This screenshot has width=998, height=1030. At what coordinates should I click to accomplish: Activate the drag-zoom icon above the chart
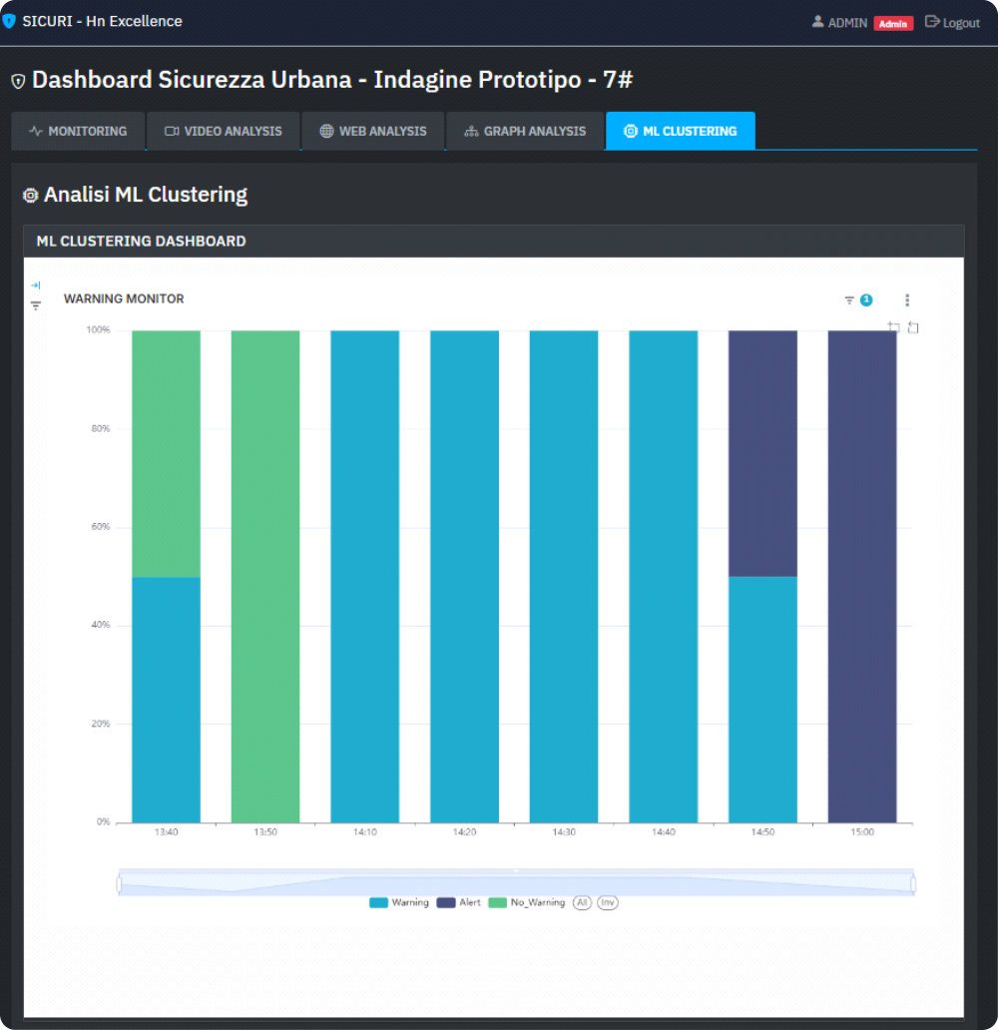click(x=895, y=326)
